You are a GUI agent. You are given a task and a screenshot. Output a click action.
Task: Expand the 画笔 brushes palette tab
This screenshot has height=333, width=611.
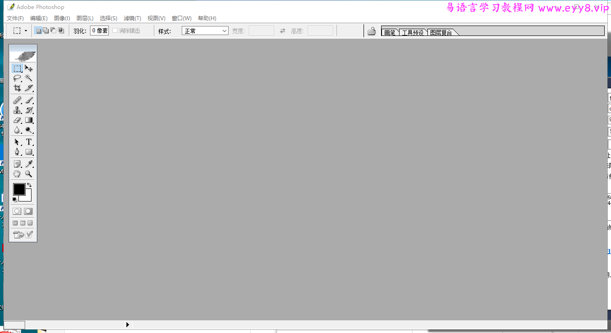[390, 32]
